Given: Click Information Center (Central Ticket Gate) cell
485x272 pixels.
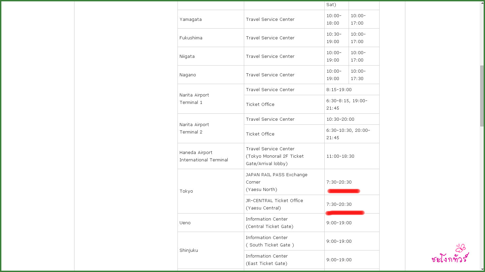Looking at the screenshot, I should (284, 223).
